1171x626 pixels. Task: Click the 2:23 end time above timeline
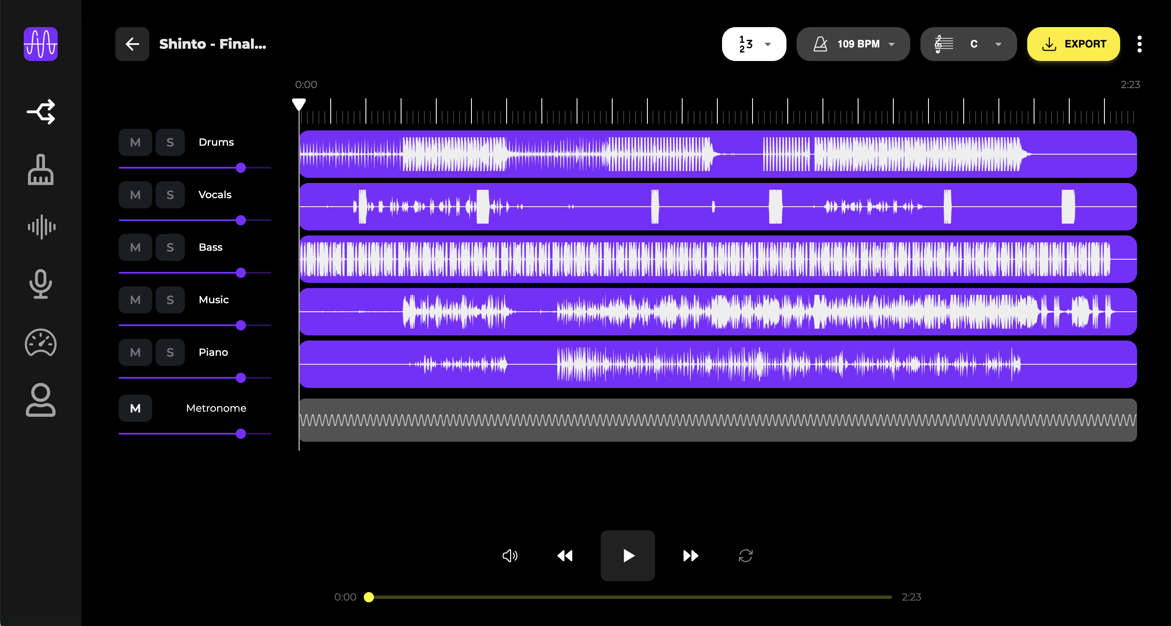[x=1130, y=85]
